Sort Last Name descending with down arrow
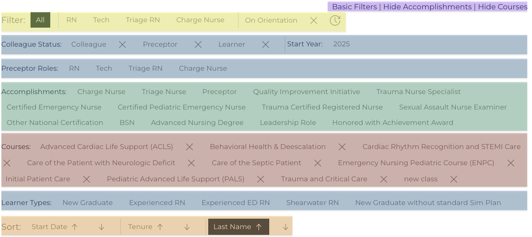The image size is (532, 237). [286, 227]
